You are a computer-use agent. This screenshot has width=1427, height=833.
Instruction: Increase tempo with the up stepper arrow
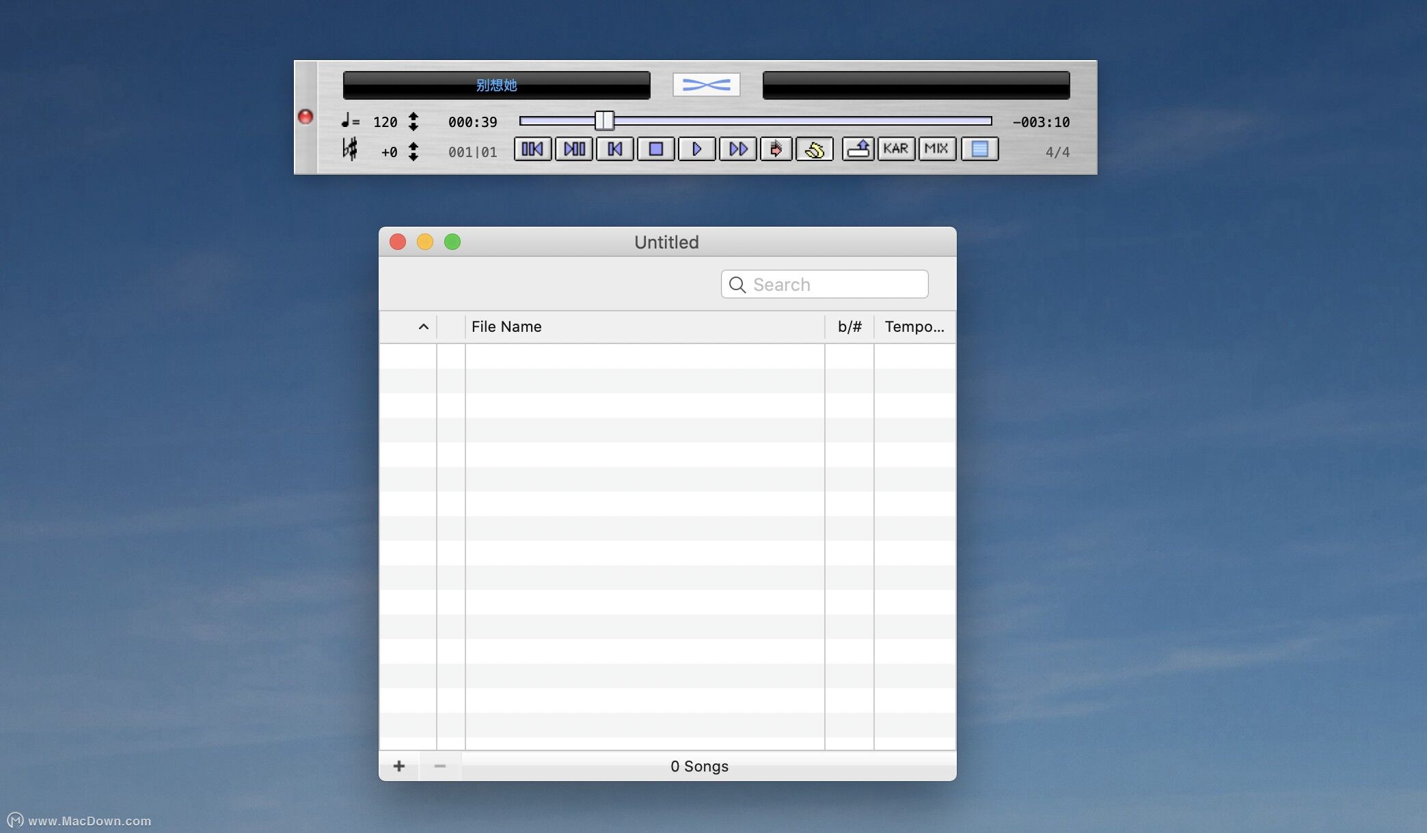415,117
